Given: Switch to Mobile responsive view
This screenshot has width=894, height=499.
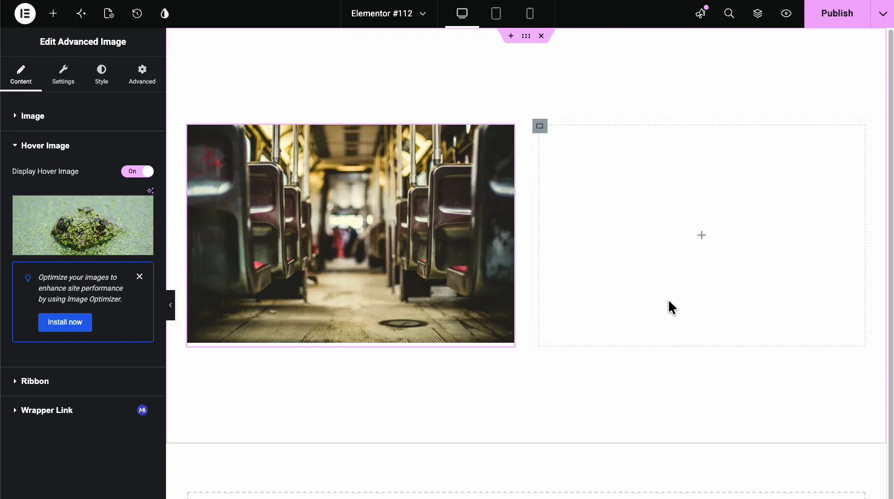Looking at the screenshot, I should [x=530, y=13].
